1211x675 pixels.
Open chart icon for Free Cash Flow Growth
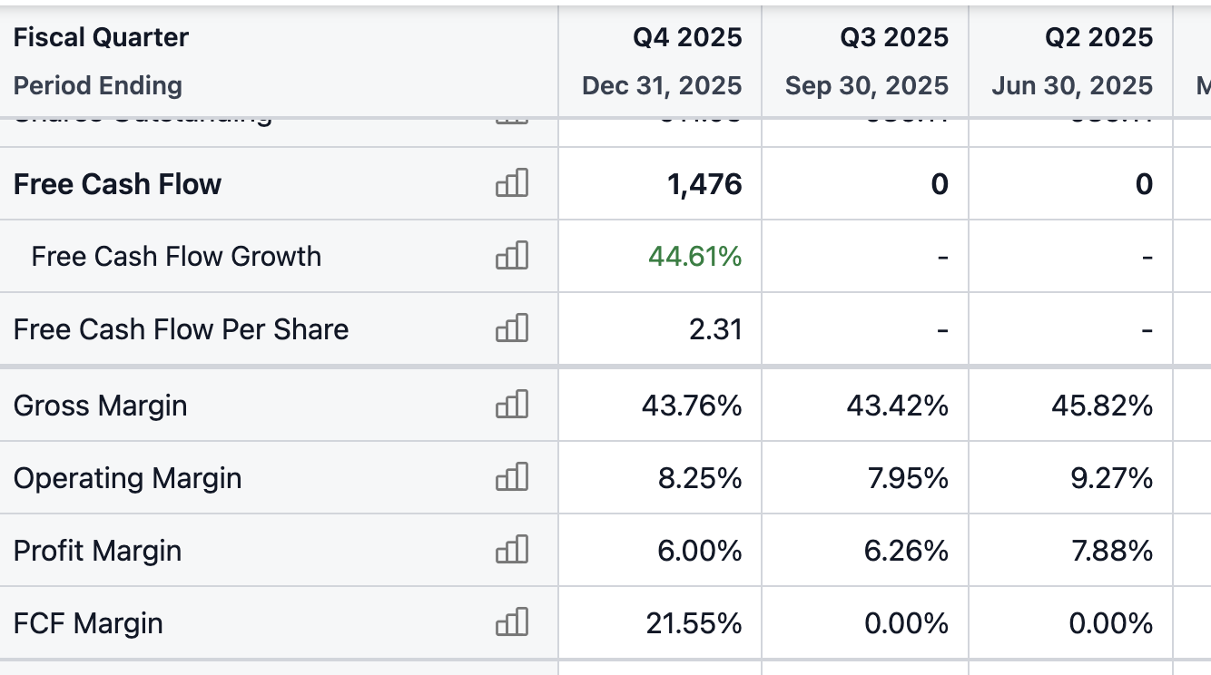[x=512, y=256]
